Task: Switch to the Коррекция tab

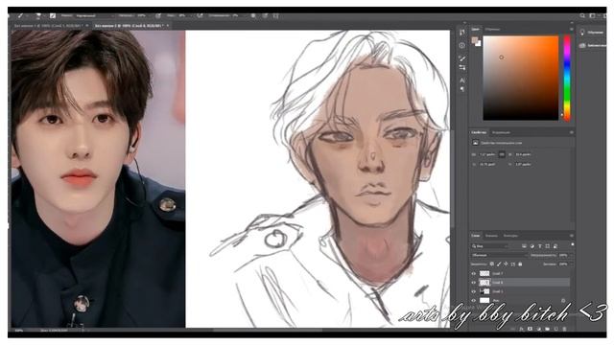Action: [501, 132]
